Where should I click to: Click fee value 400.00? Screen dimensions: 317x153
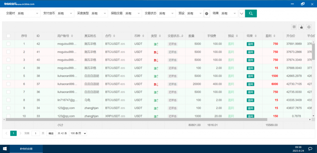click(217, 84)
